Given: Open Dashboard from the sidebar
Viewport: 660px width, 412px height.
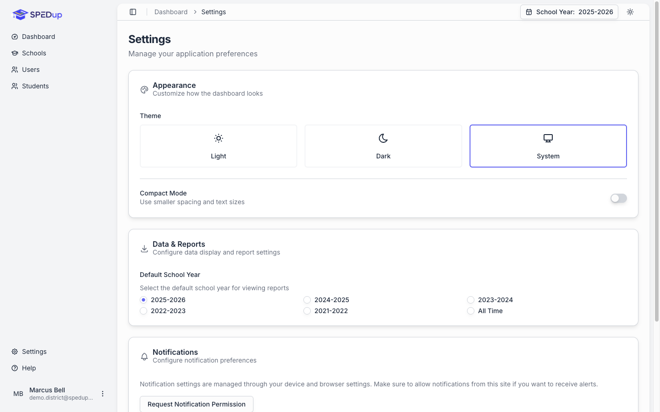Looking at the screenshot, I should (x=59, y=37).
